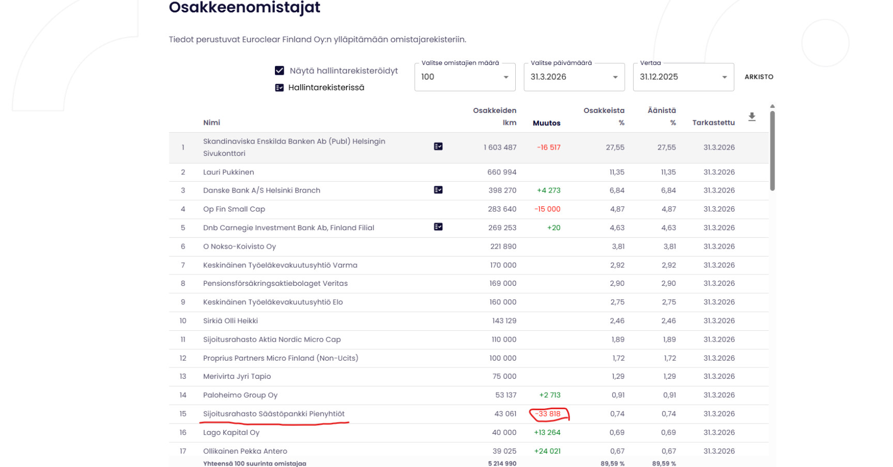Click the Äänistä % column header

click(x=662, y=117)
